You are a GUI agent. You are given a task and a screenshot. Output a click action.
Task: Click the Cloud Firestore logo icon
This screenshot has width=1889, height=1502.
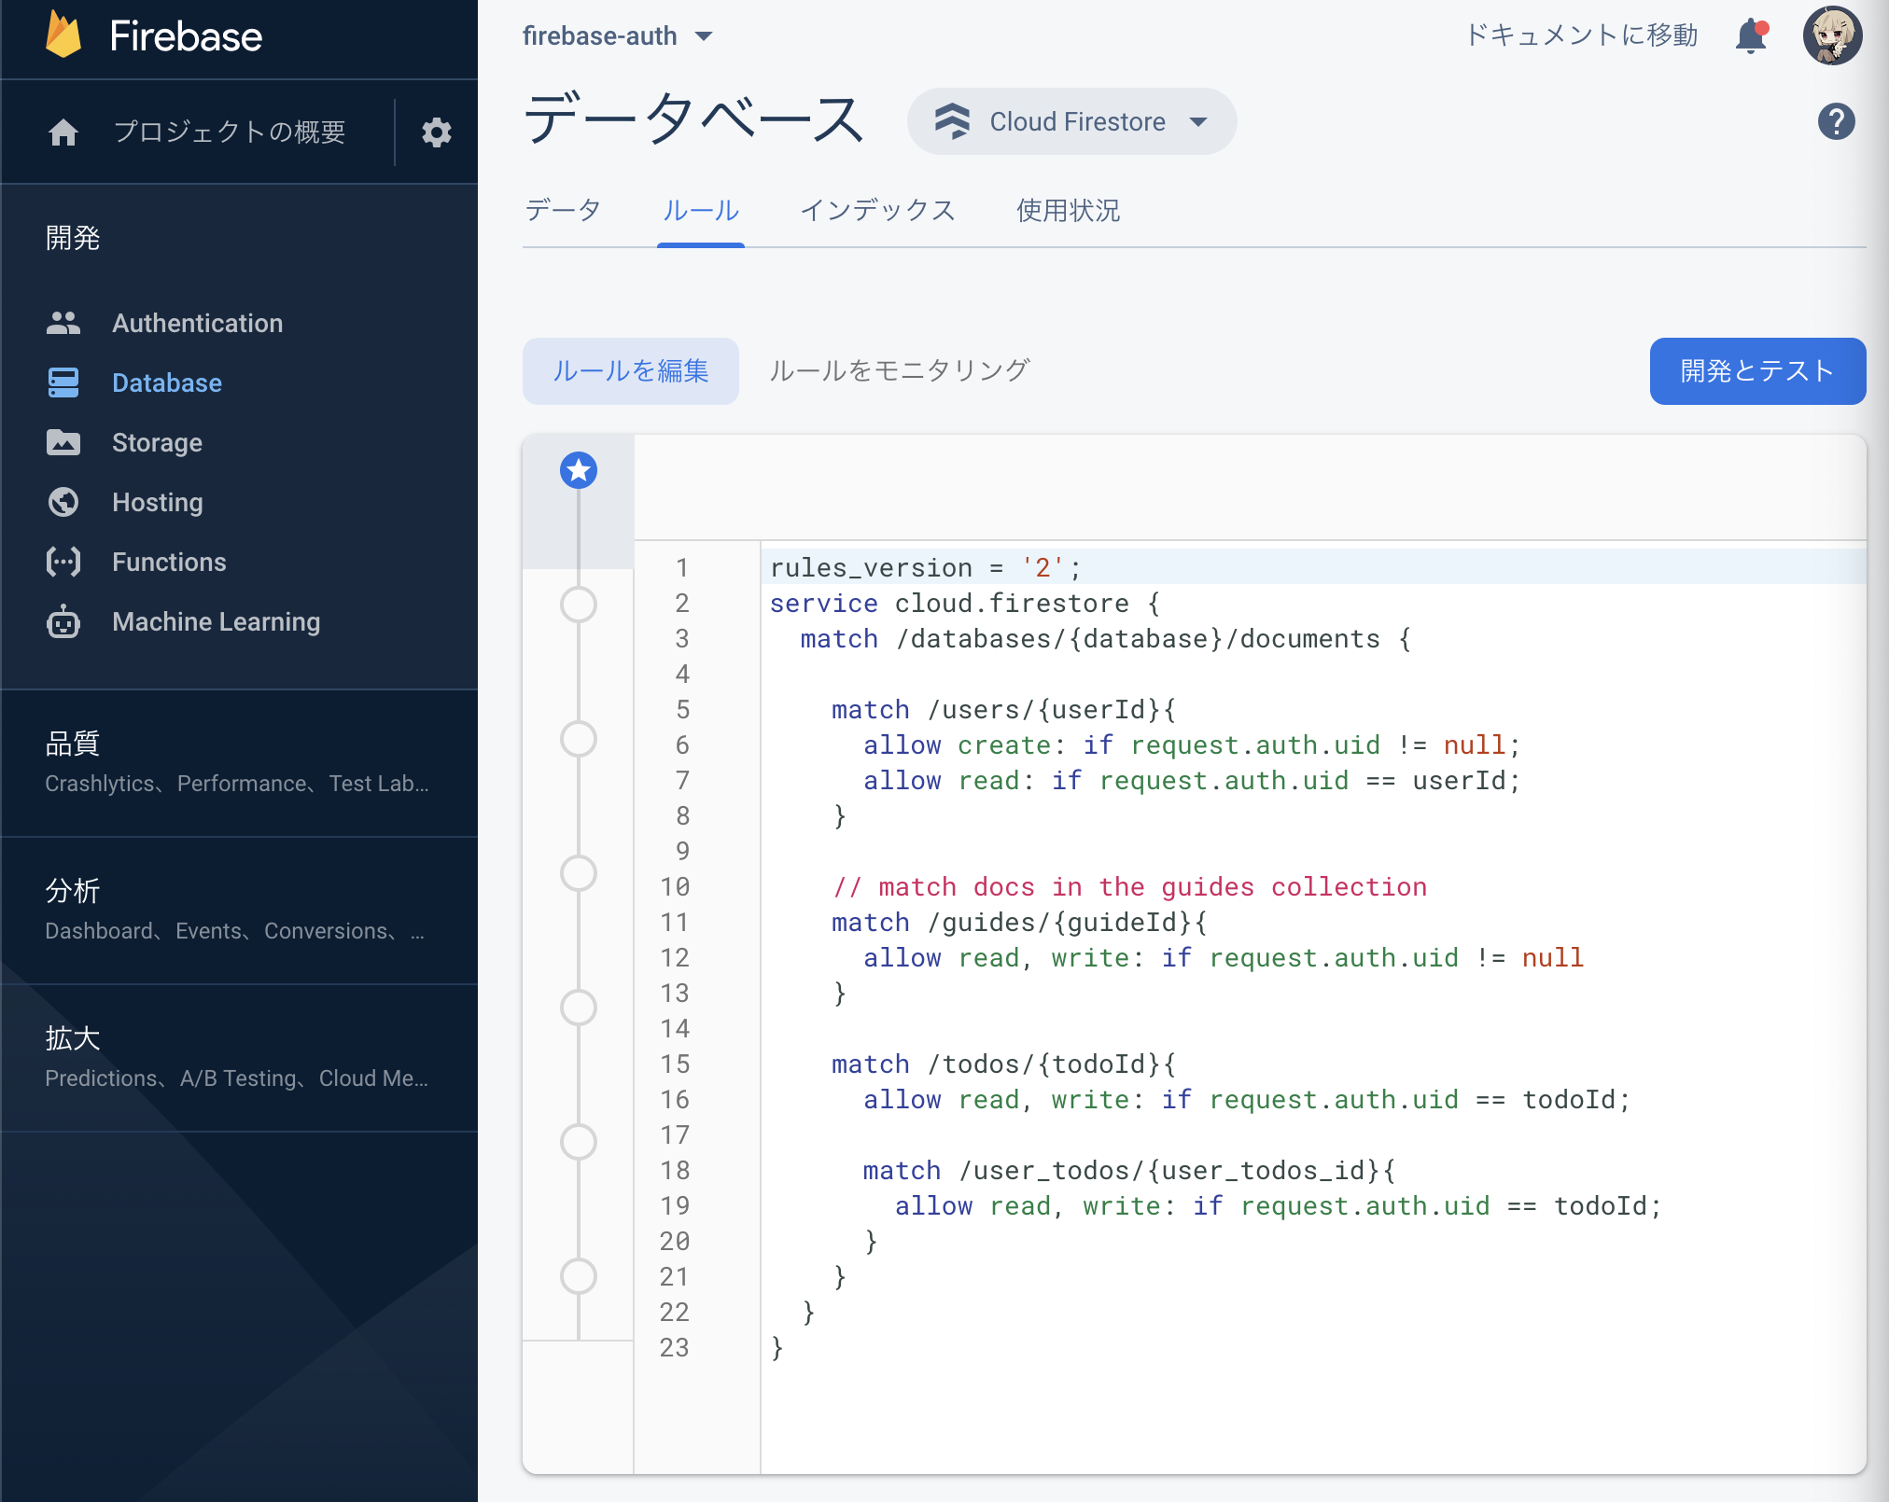[952, 121]
